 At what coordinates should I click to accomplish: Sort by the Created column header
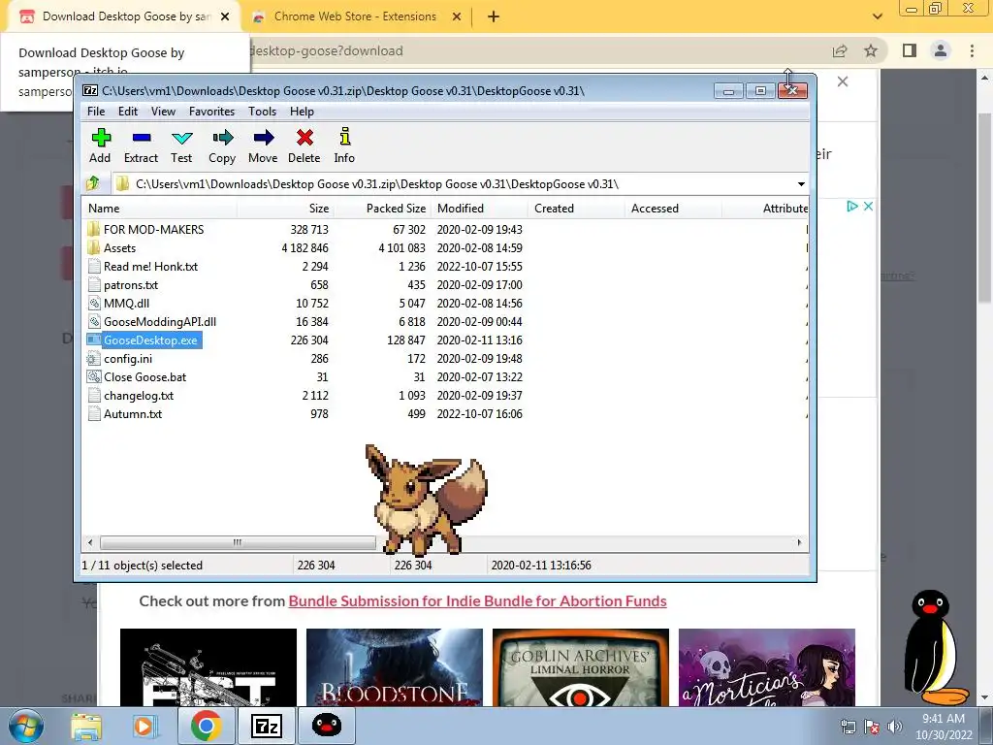[576, 209]
